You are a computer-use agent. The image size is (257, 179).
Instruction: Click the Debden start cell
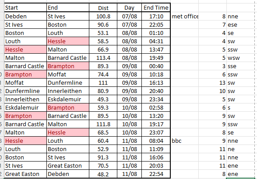[x=25, y=16]
